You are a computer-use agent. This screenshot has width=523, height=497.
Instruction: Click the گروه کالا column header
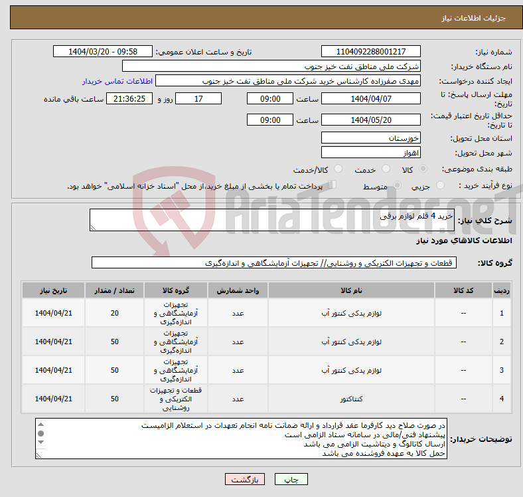176,290
